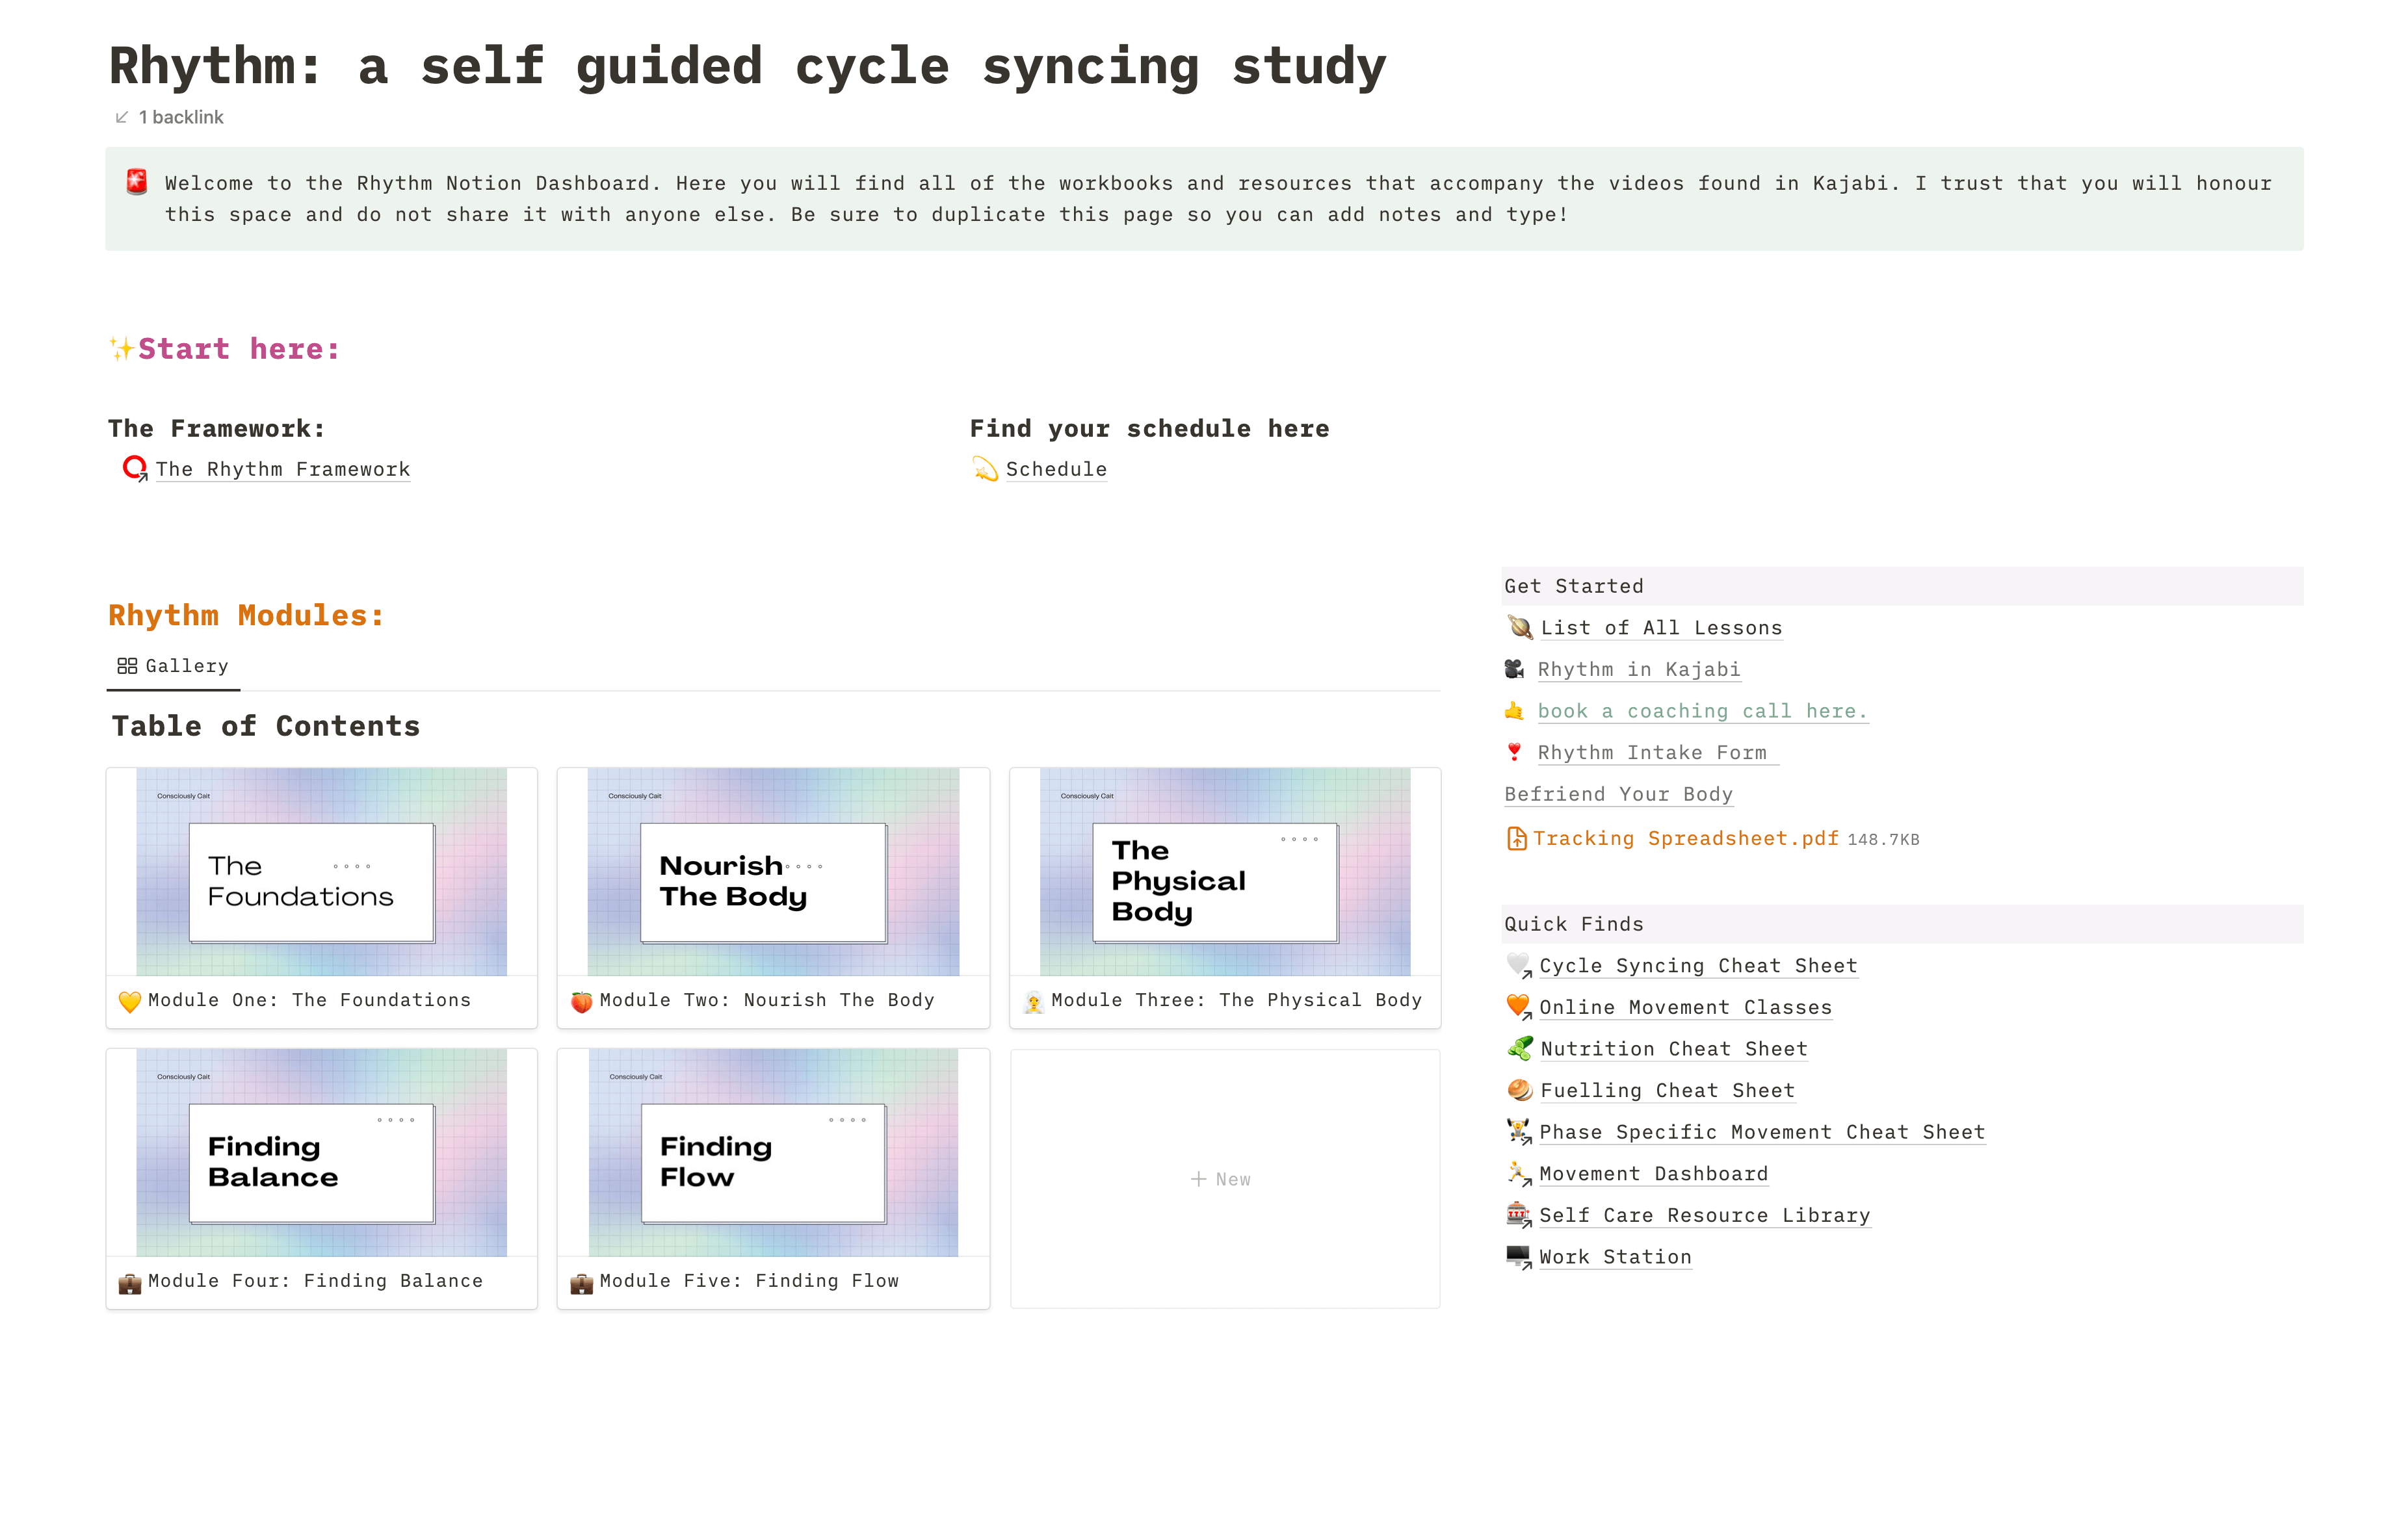Add a new gallery card with New

coord(1223,1179)
